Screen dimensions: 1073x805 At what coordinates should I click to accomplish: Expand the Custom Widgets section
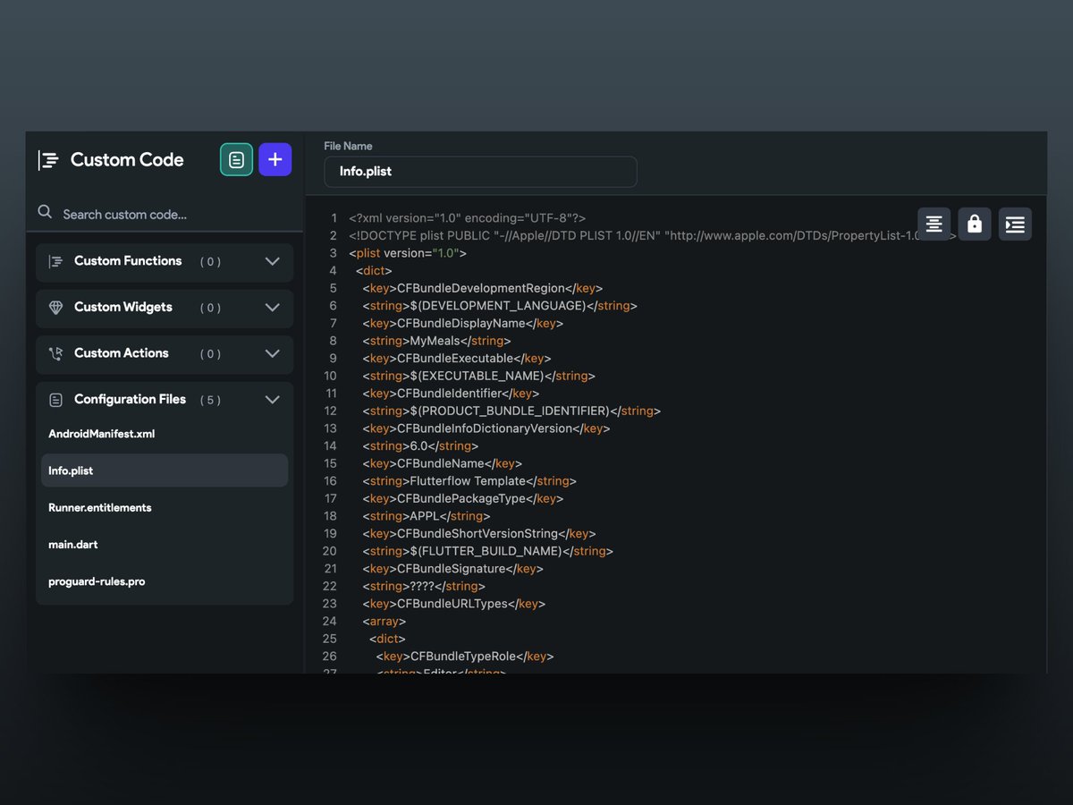click(273, 308)
